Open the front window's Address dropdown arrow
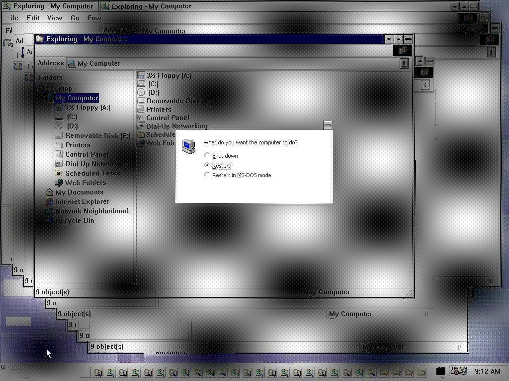Image resolution: width=509 pixels, height=381 pixels. 404,63
